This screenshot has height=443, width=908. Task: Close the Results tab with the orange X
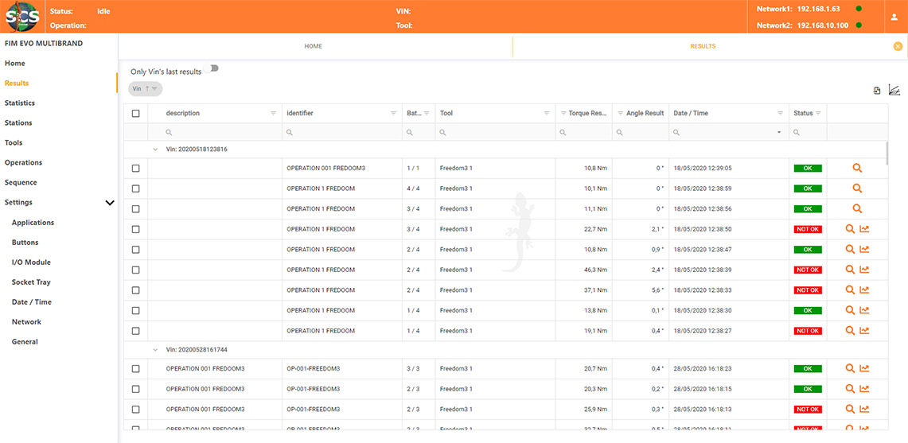[x=898, y=46]
